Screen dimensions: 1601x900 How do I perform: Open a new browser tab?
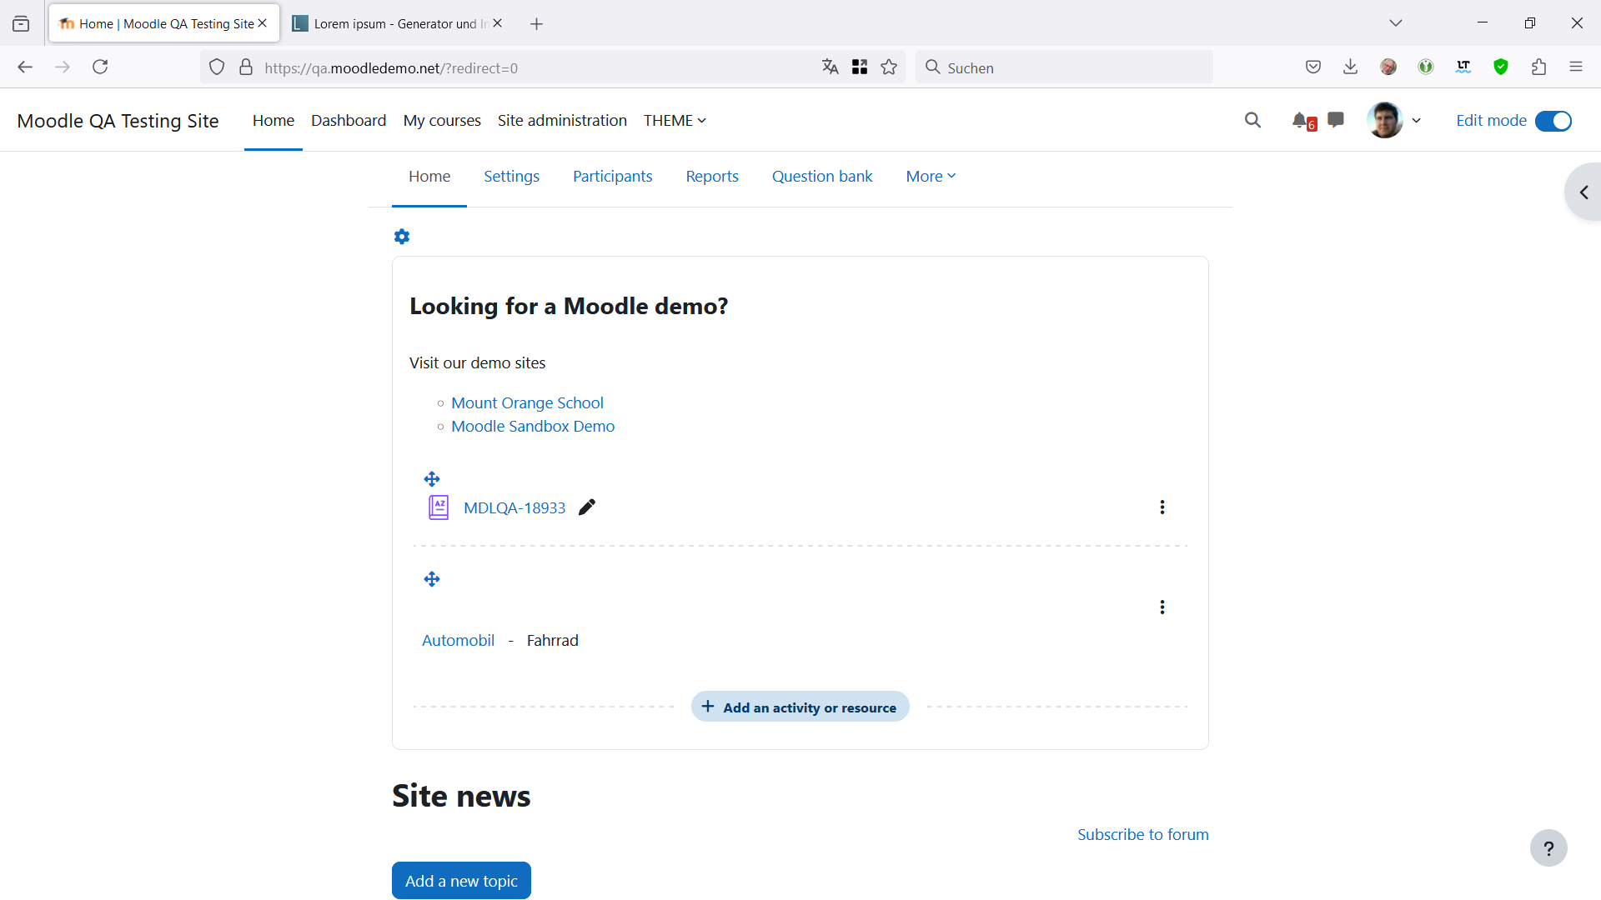click(537, 24)
